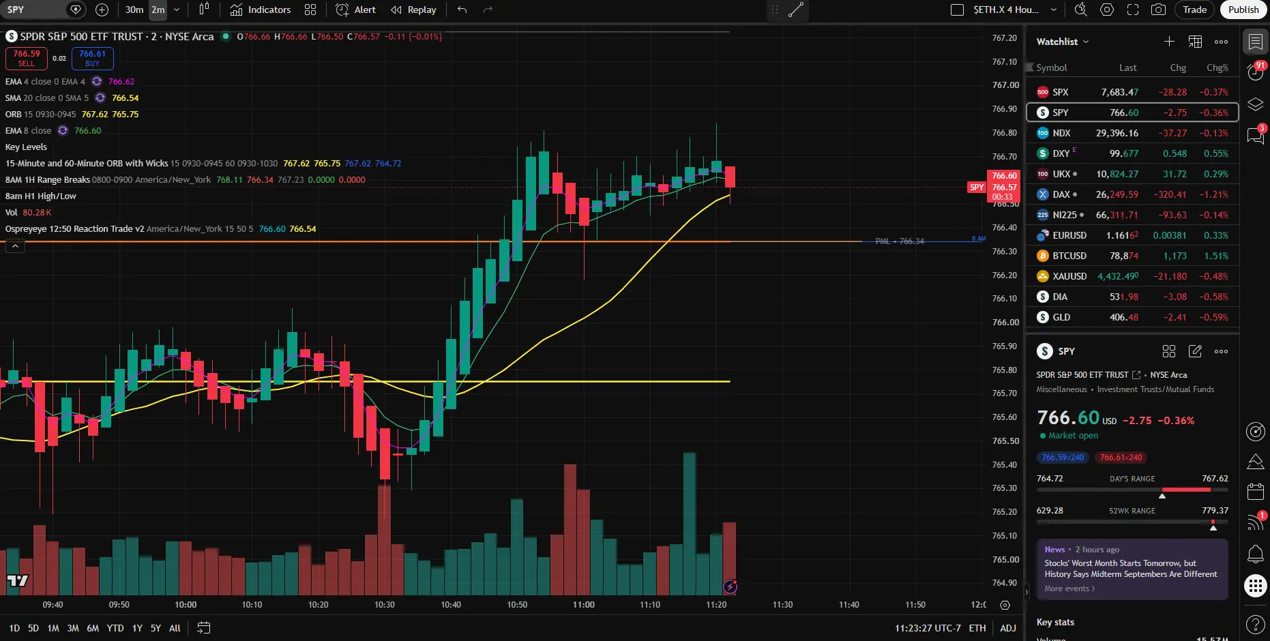Click the Publish button
This screenshot has width=1270, height=641.
(x=1243, y=10)
